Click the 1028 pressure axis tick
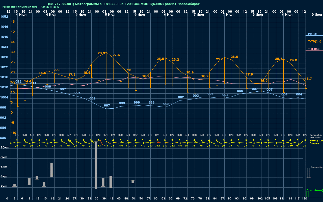 [4, 57]
